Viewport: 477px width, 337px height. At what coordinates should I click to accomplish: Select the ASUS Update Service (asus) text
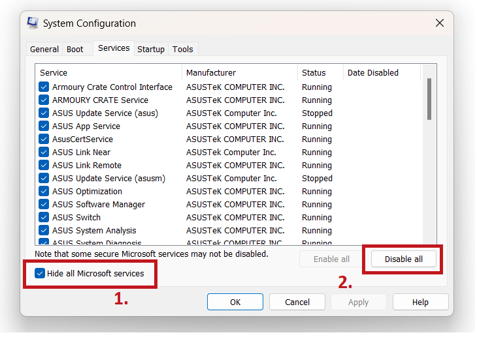106,113
